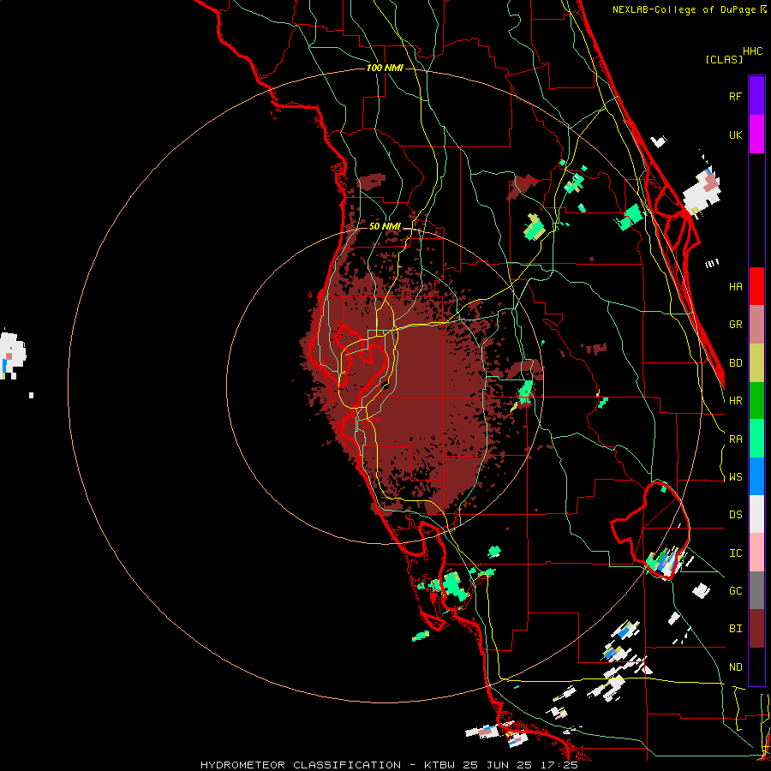Click the HR green legend swatch
The height and width of the screenshot is (771, 771).
tap(756, 401)
